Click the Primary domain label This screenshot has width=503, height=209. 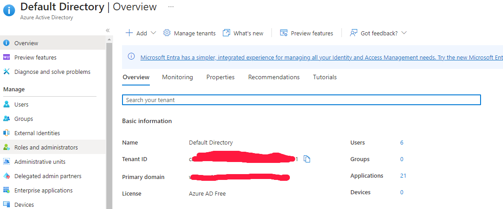144,177
